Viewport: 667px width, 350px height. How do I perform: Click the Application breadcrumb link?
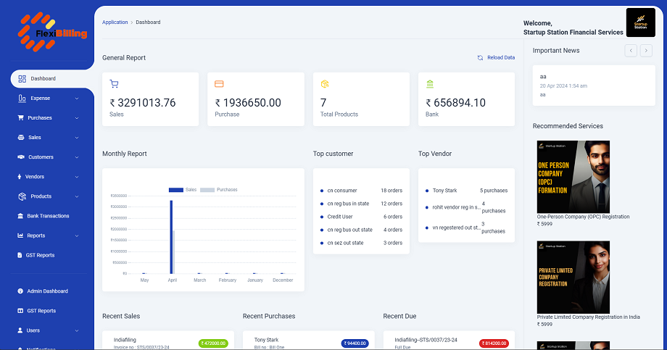115,22
